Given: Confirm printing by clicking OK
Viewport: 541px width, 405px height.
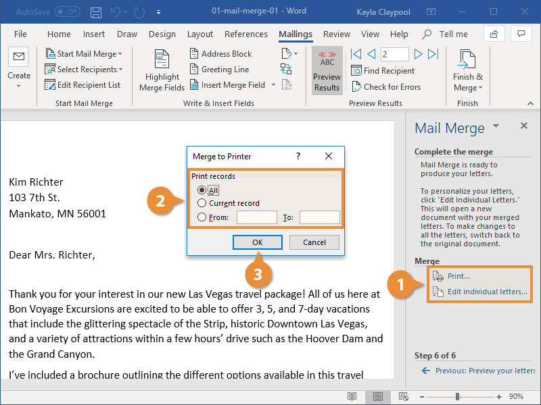Looking at the screenshot, I should point(258,242).
